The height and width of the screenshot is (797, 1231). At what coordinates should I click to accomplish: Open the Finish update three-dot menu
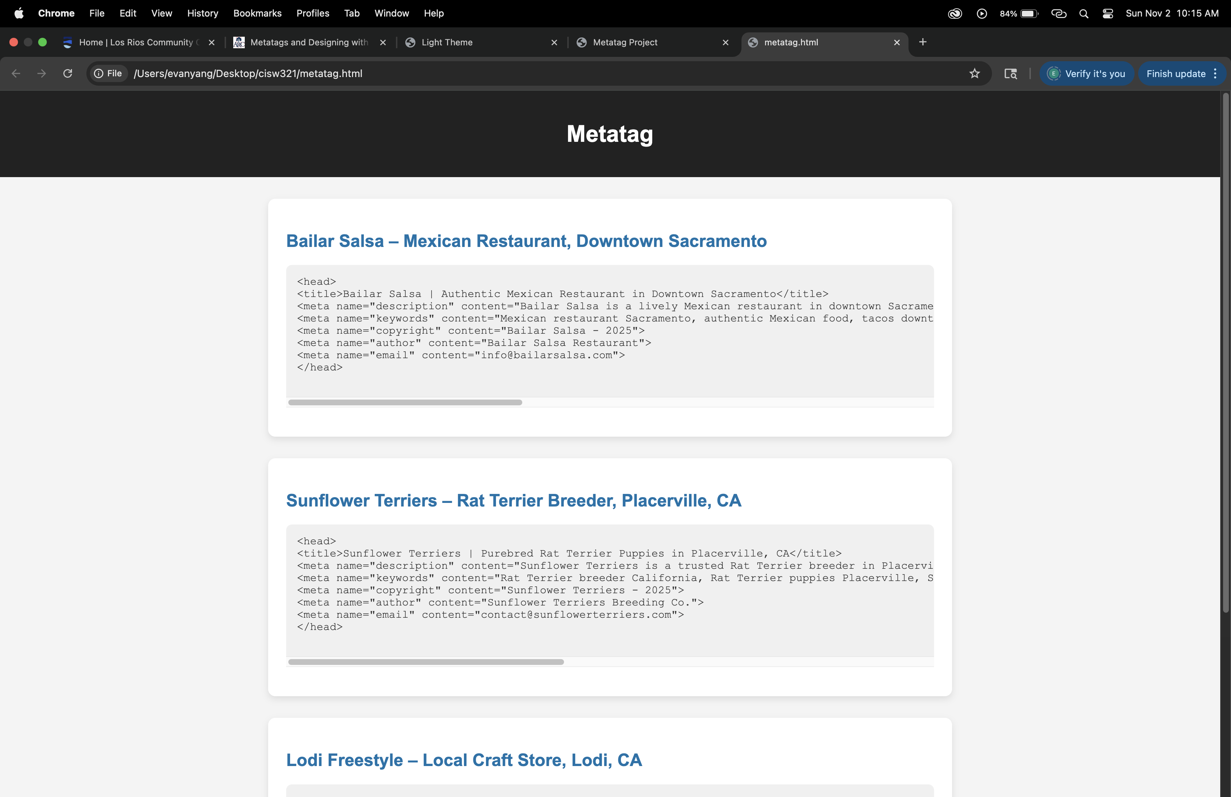pos(1215,73)
